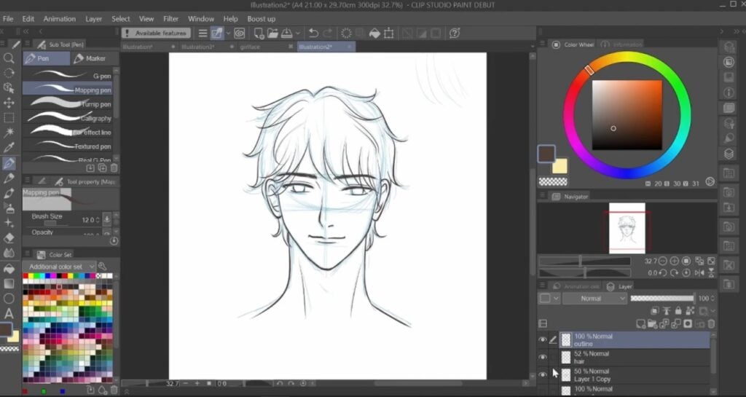Open the Filter menu
The width and height of the screenshot is (746, 397).
170,19
